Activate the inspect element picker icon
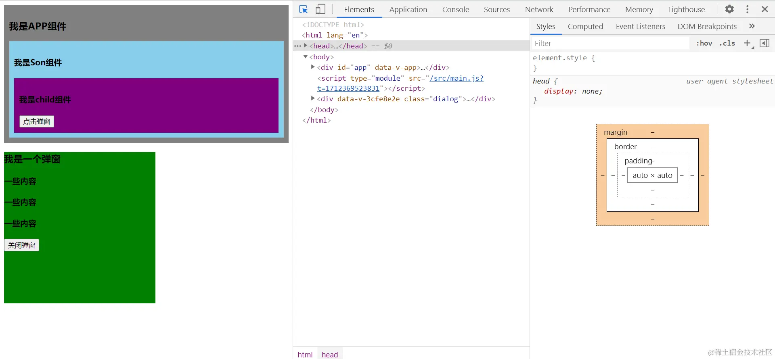The width and height of the screenshot is (775, 359). [304, 9]
